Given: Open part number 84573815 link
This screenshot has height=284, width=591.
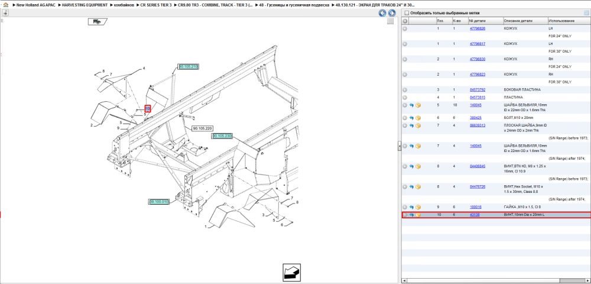Looking at the screenshot, I should click(x=478, y=97).
